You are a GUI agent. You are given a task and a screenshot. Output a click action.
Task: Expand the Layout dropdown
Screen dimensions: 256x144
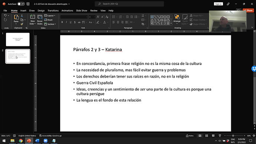click(50, 16)
